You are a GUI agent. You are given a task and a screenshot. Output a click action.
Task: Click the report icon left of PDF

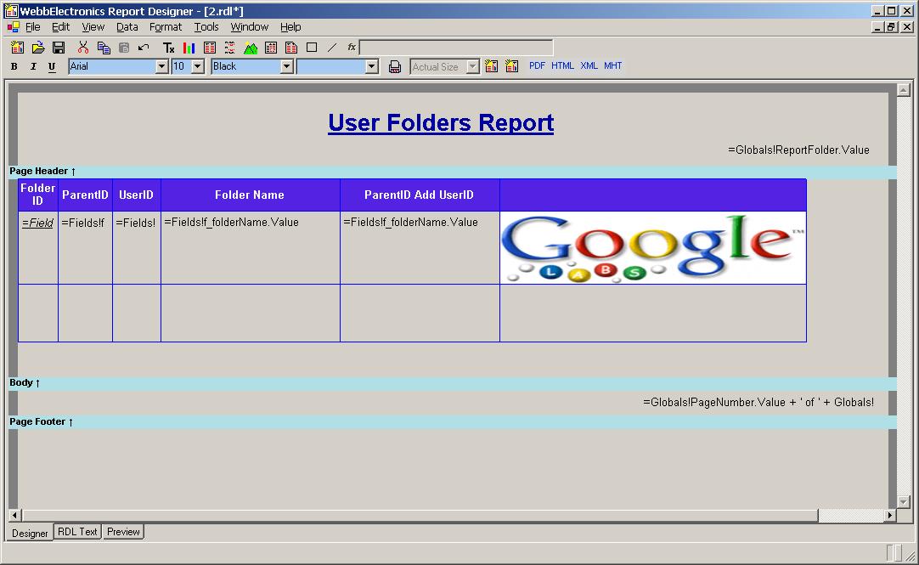coord(511,66)
